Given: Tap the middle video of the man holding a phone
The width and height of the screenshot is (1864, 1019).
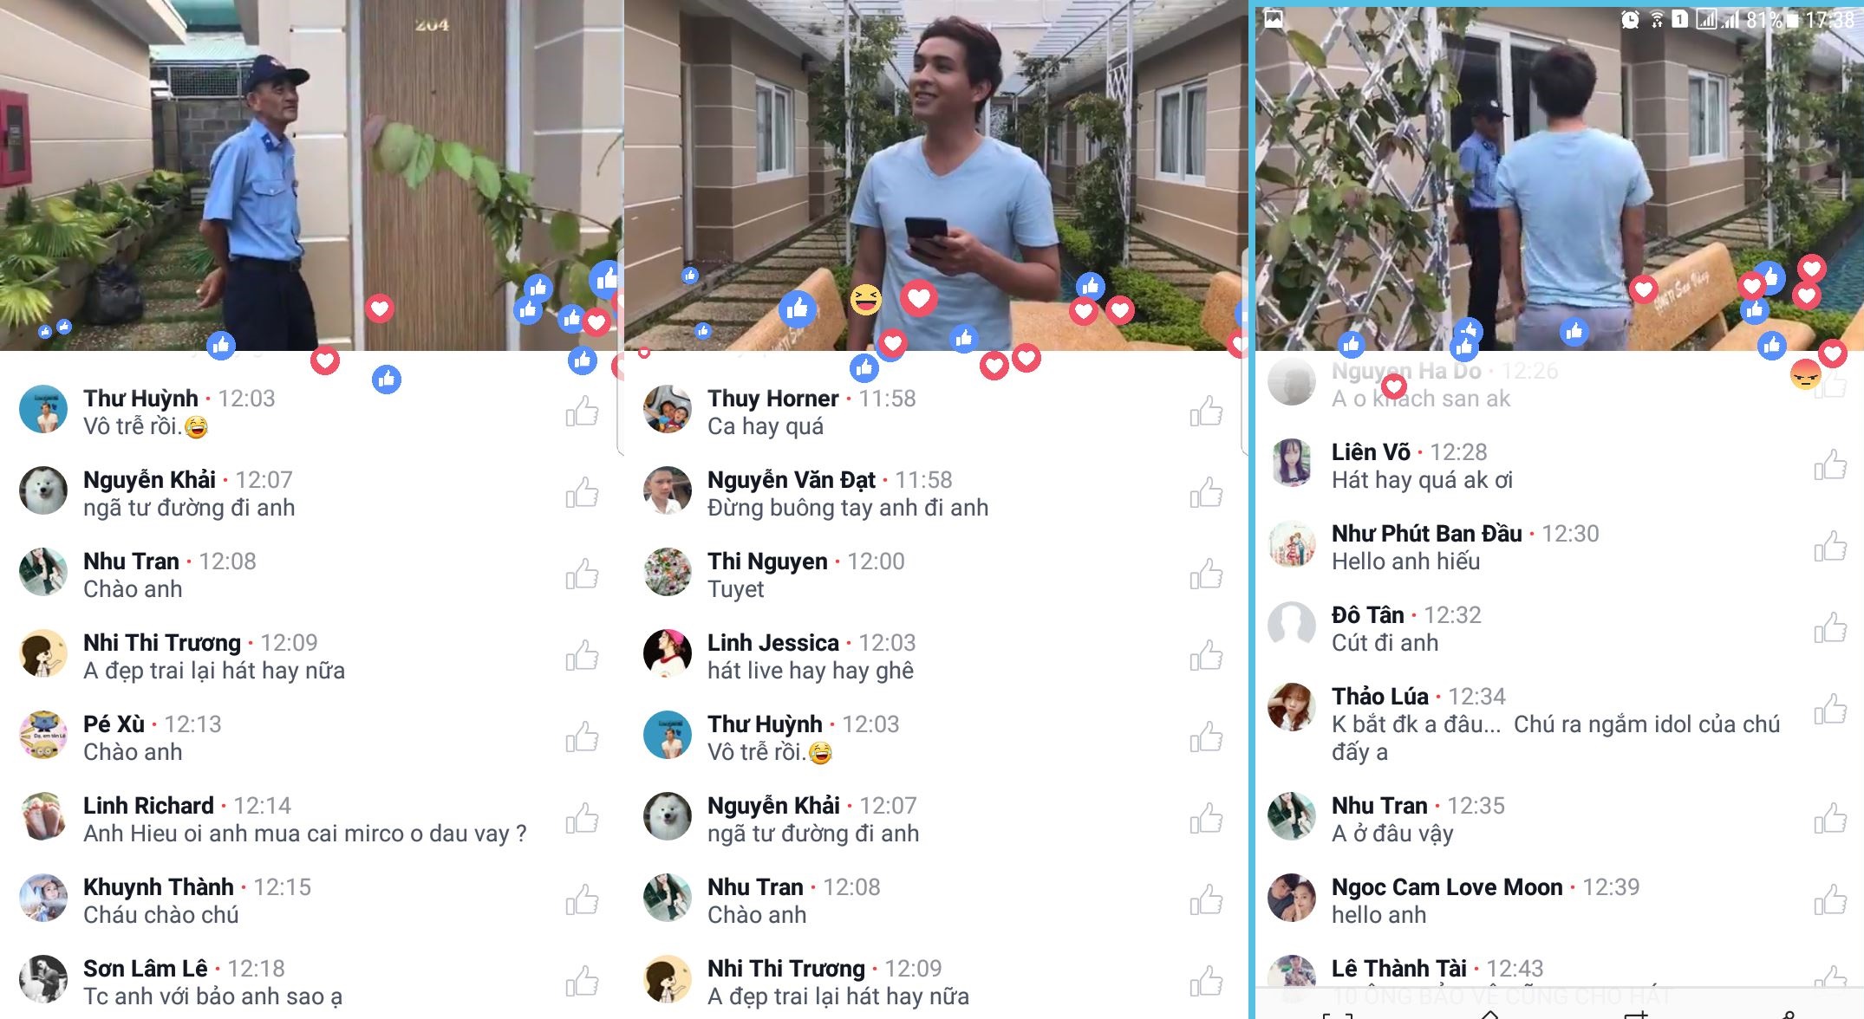Looking at the screenshot, I should 935,175.
